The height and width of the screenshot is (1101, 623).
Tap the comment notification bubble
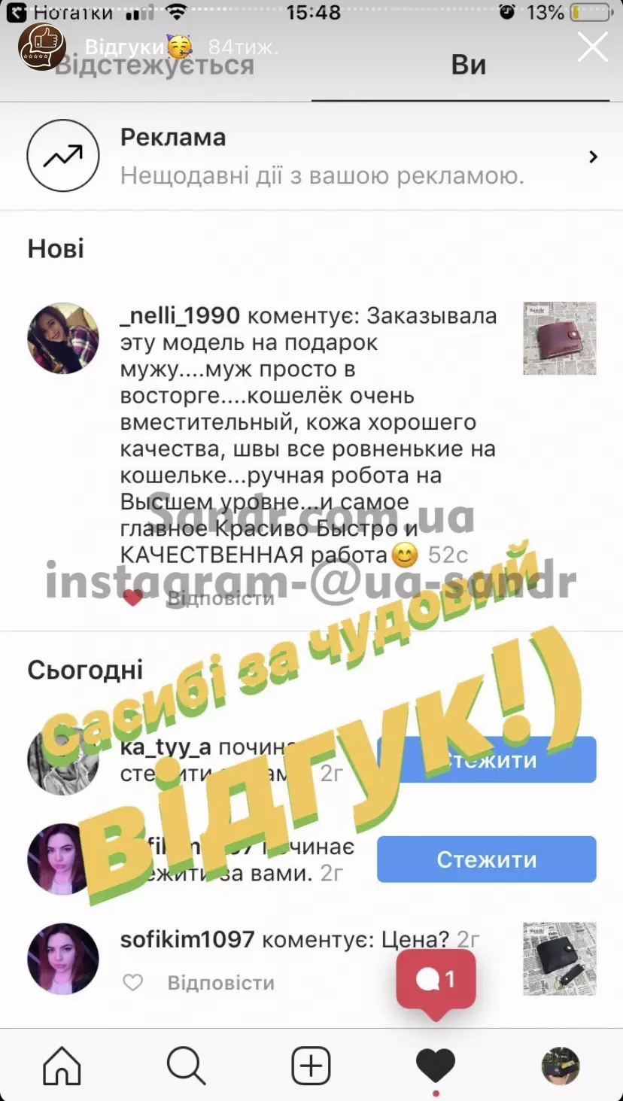[436, 980]
